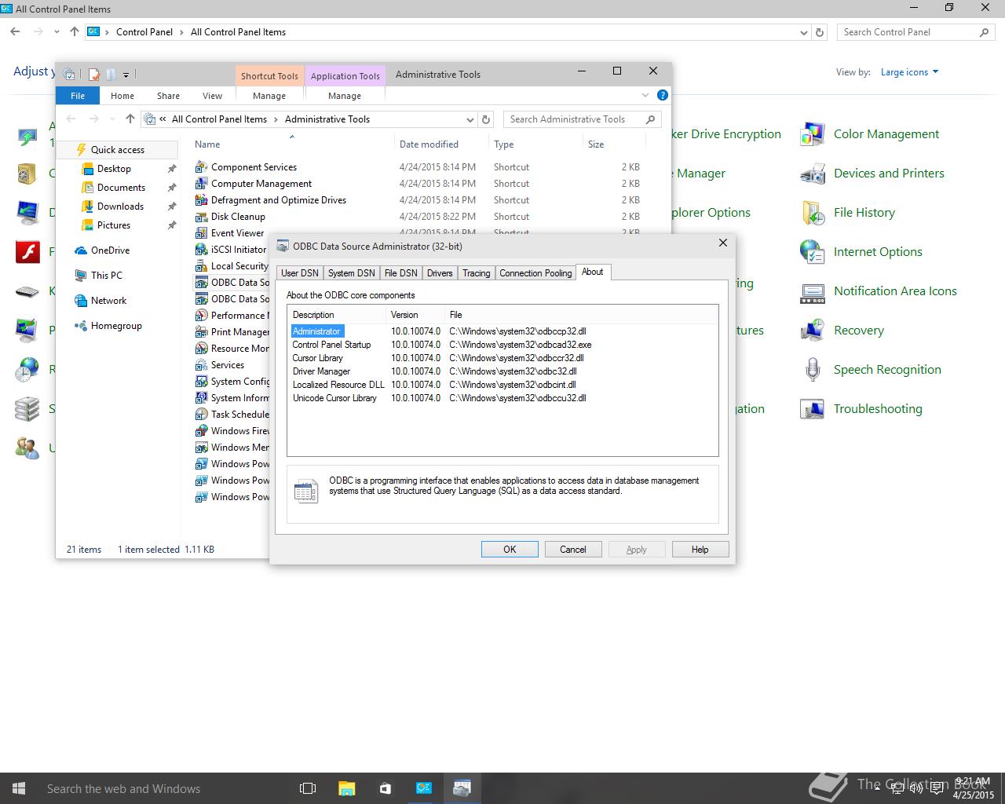Viewport: 1005px width, 804px height.
Task: Open Desktop under Quick access
Action: click(x=114, y=169)
